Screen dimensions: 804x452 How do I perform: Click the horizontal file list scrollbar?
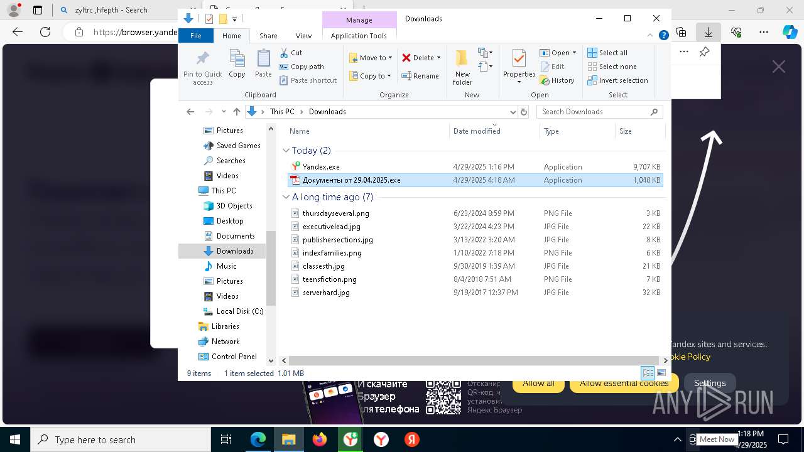coord(474,360)
